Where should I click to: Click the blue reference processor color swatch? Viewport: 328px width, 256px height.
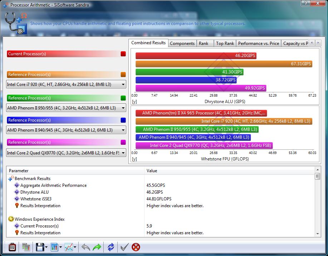coord(123,120)
